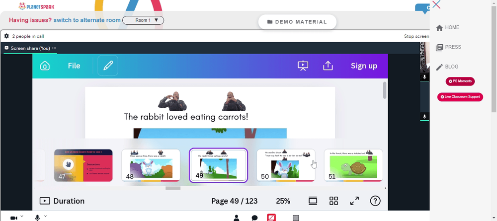Select slide thumbnail 48

[x=151, y=165]
